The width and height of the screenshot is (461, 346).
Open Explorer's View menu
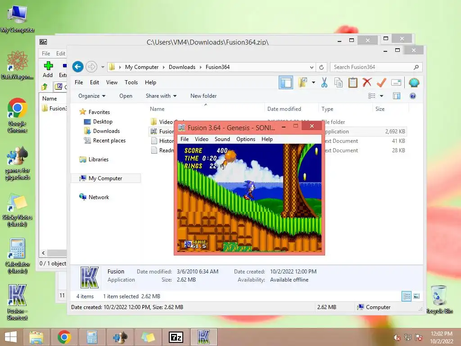coord(112,82)
